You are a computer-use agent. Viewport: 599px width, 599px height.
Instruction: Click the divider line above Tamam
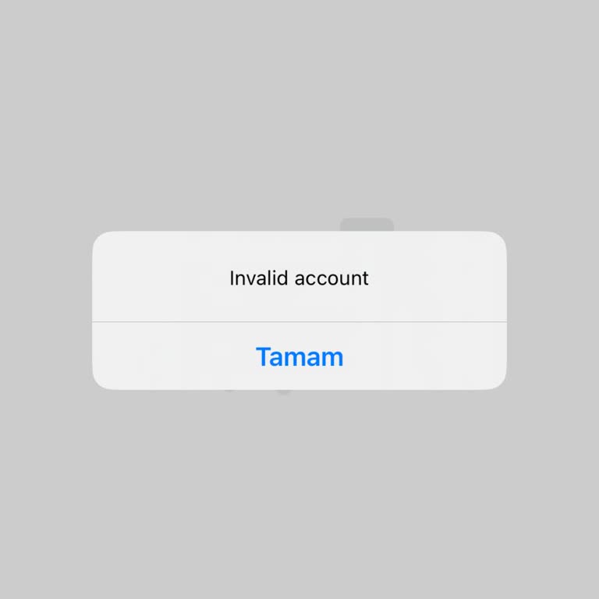coord(299,321)
